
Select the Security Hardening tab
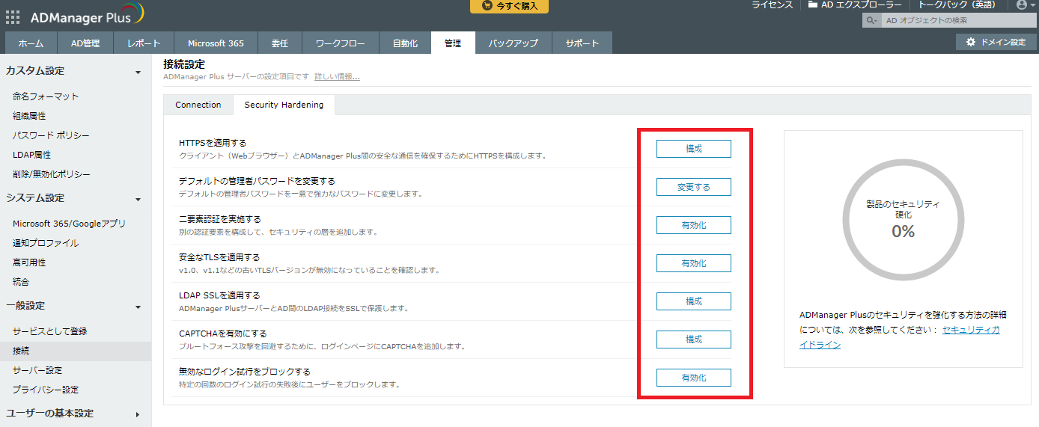click(x=284, y=105)
